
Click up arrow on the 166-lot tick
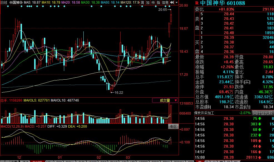(x=260, y=152)
